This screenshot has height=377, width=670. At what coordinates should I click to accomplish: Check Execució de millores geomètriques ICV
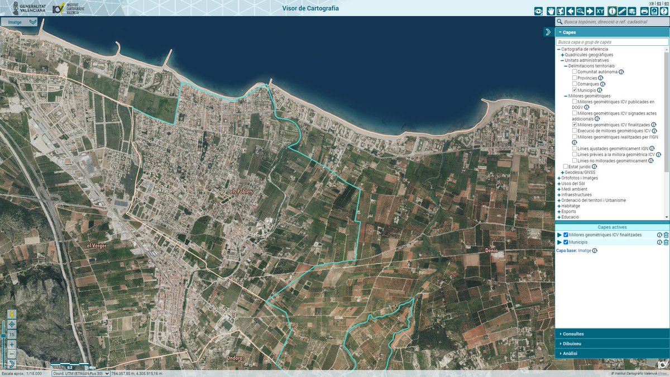(x=574, y=131)
